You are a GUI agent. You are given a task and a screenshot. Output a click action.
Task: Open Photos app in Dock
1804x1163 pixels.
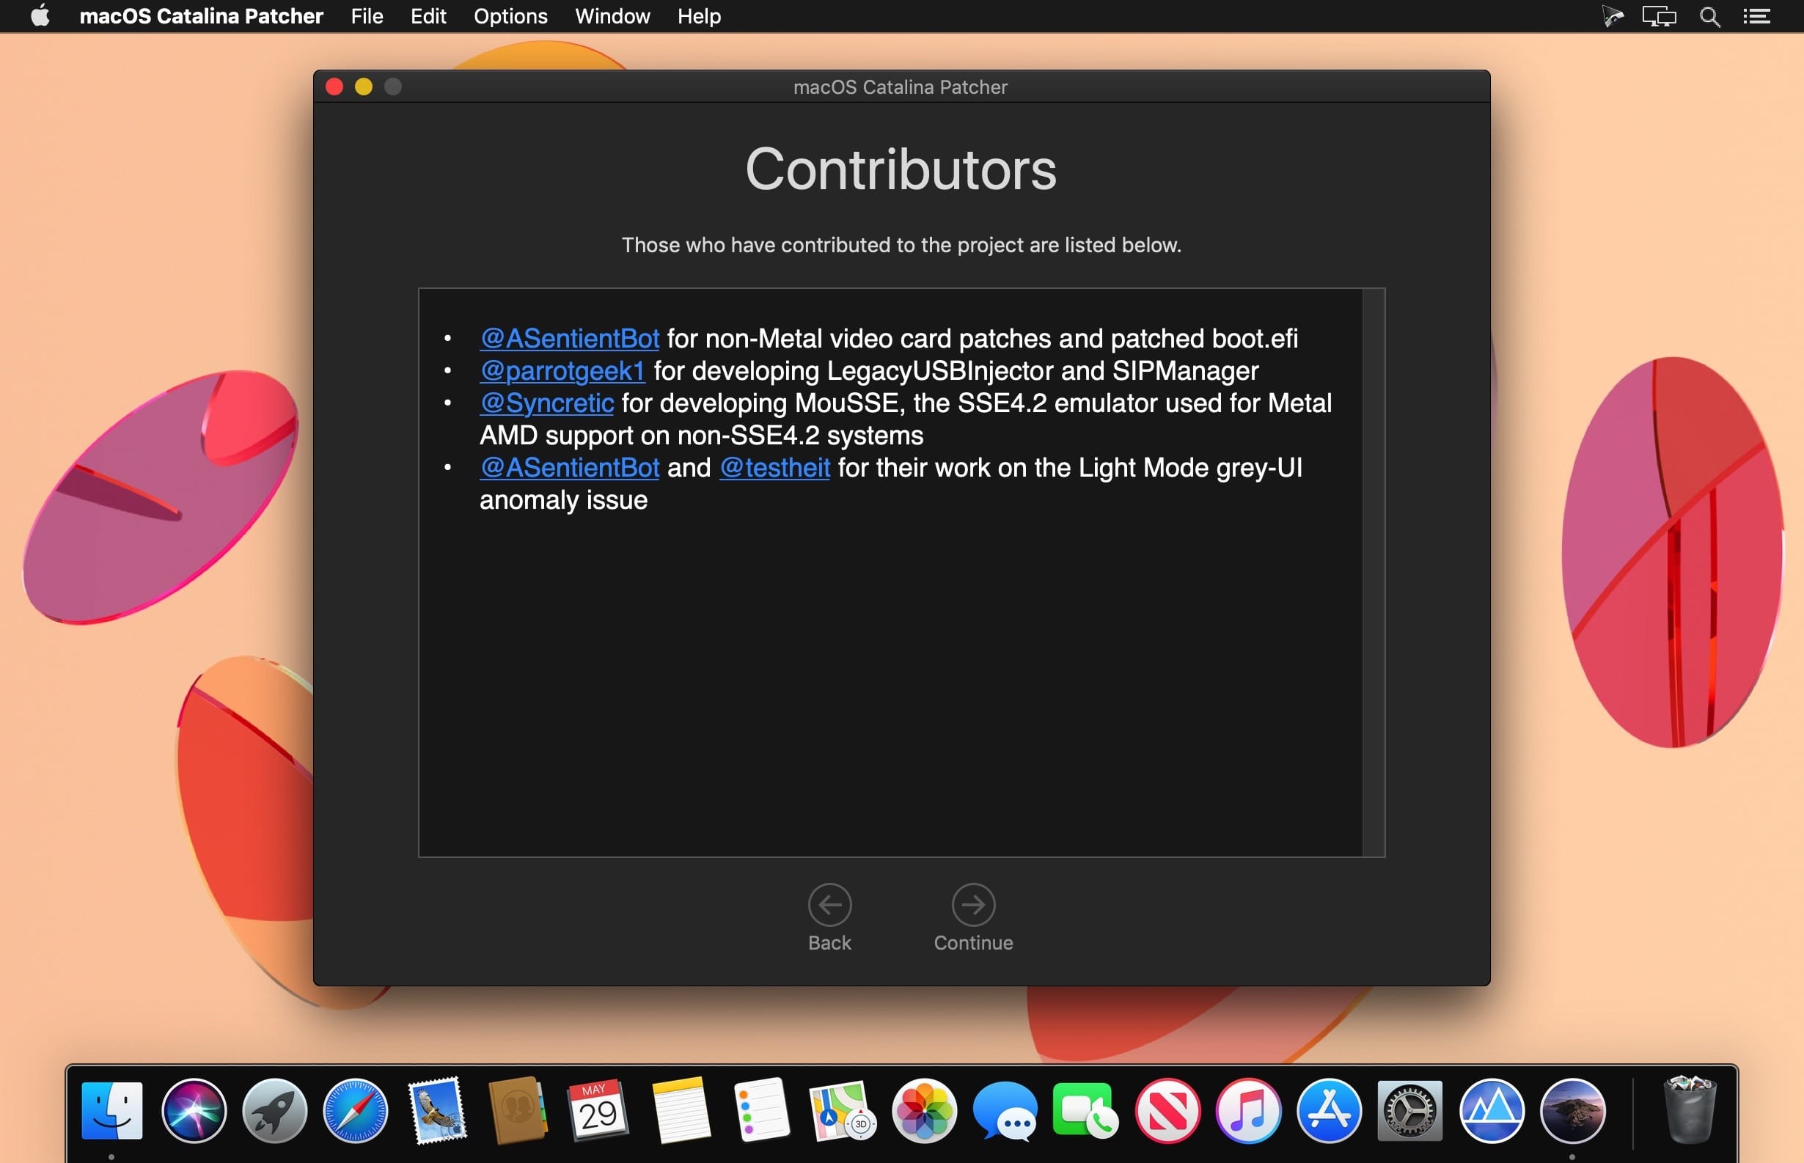(x=924, y=1110)
